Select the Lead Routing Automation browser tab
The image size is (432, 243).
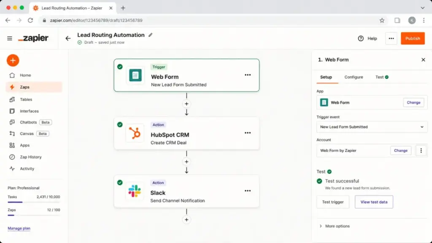pyautogui.click(x=72, y=8)
